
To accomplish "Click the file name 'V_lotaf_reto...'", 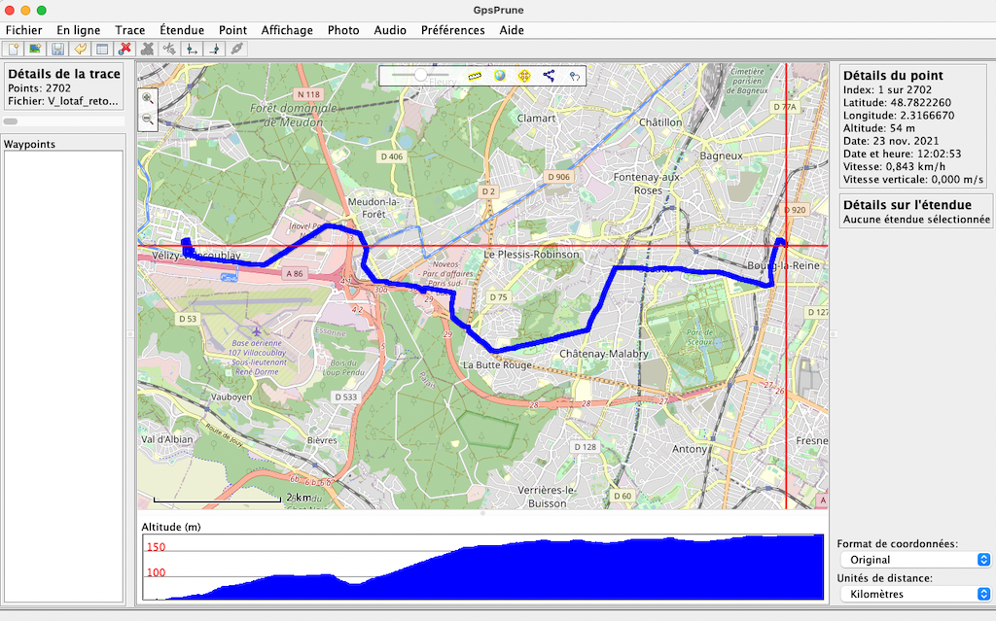I will pyautogui.click(x=63, y=101).
